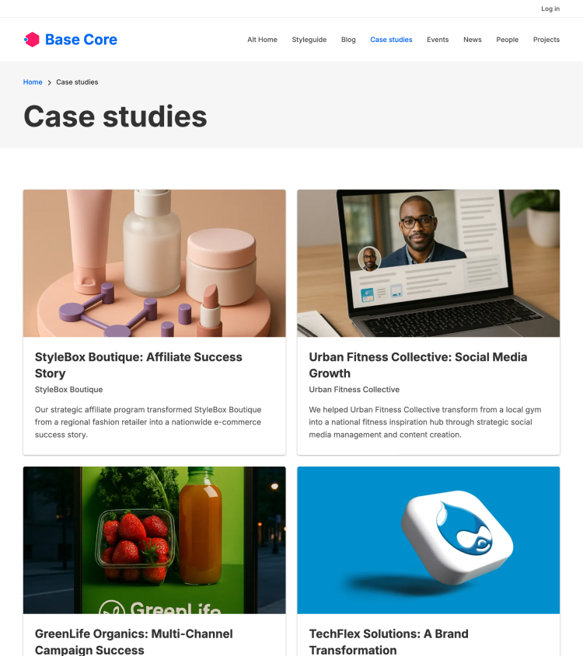Image resolution: width=583 pixels, height=656 pixels.
Task: Open the Alt Home menu item
Action: tap(262, 40)
